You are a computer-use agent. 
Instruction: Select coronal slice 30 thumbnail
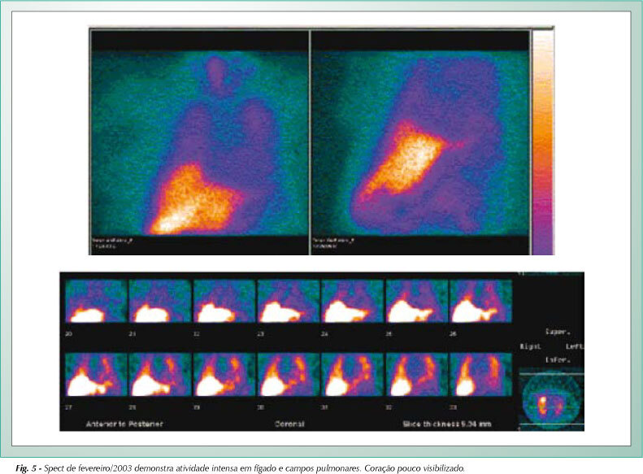(289, 375)
